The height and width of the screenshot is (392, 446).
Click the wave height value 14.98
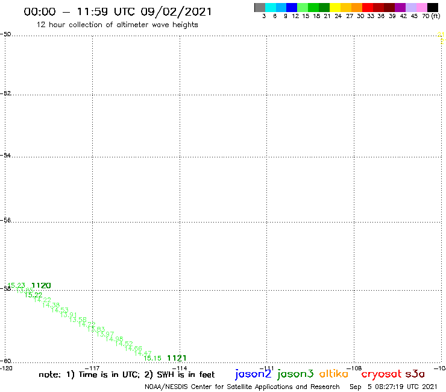(115, 339)
